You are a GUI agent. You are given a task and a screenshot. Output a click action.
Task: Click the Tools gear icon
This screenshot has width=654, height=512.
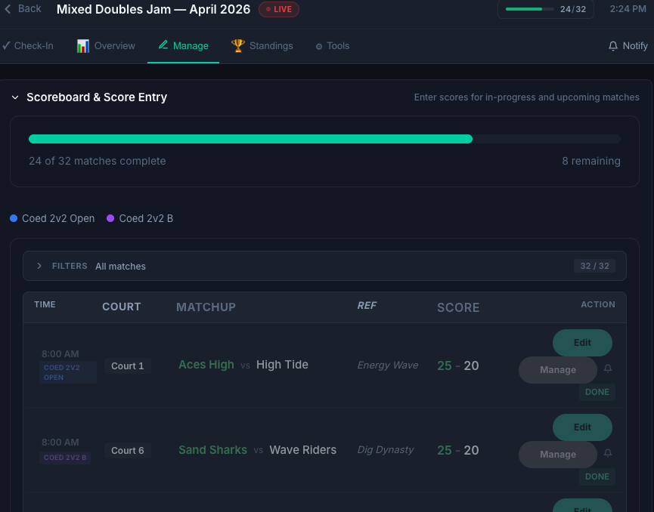(x=319, y=47)
